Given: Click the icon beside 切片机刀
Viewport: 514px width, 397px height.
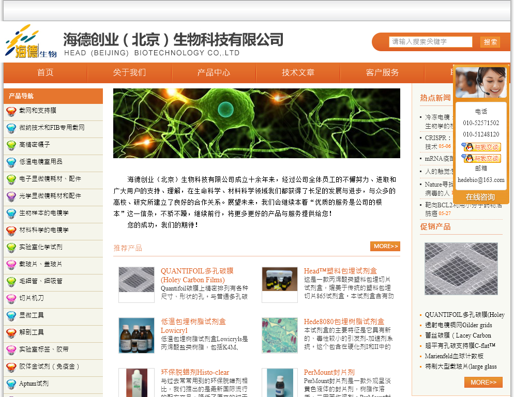Looking at the screenshot, I should click(11, 299).
